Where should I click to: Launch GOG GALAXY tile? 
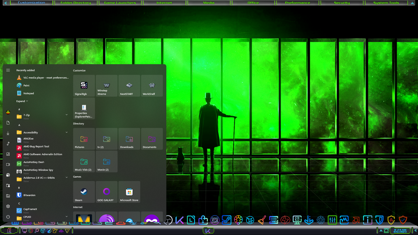pos(106,192)
